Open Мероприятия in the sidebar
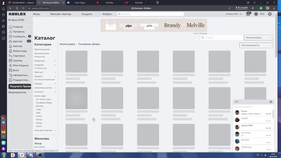Image resolution: width=281 pixels, height=158 pixels. 17,93
